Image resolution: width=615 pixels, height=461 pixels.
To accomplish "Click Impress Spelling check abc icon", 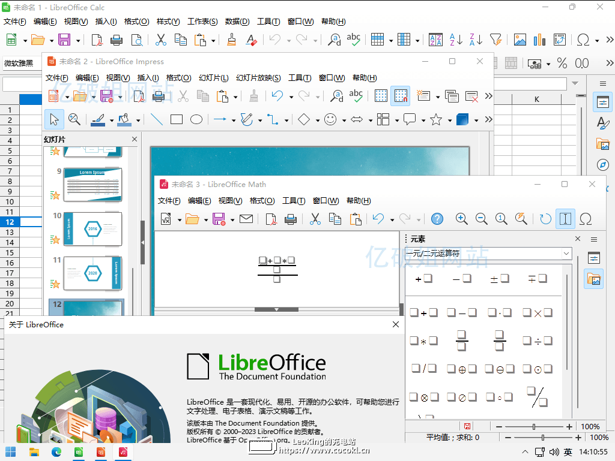I will coord(356,96).
